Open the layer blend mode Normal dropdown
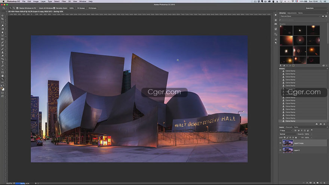 pos(288,134)
